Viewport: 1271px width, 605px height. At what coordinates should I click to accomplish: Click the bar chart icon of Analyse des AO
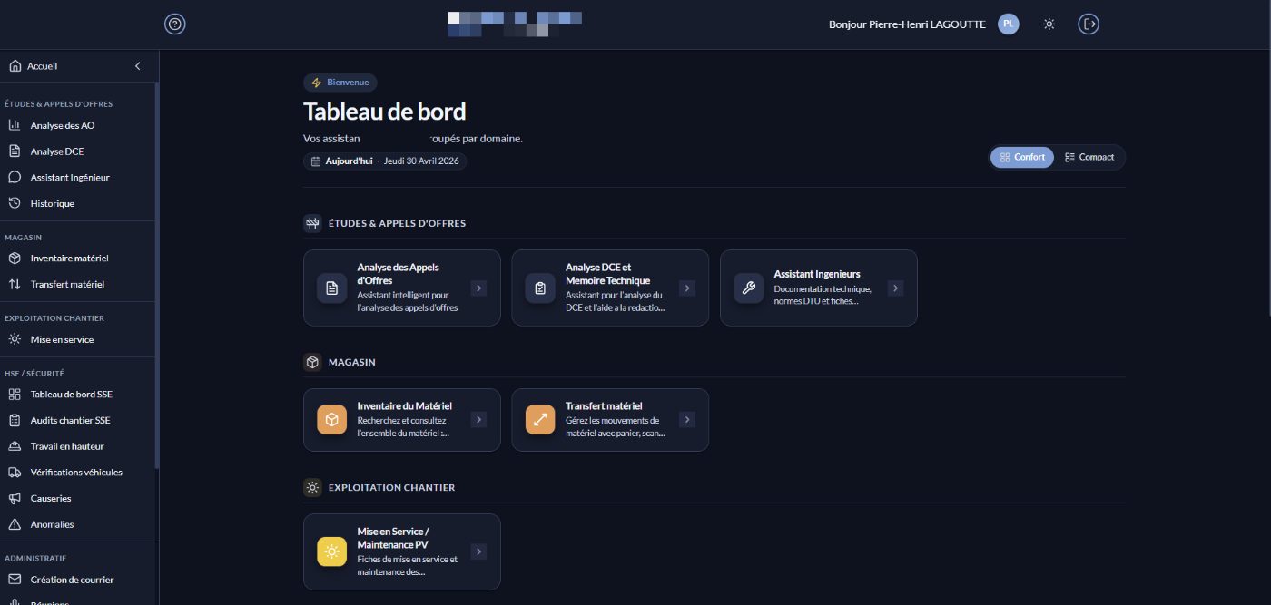tap(15, 125)
